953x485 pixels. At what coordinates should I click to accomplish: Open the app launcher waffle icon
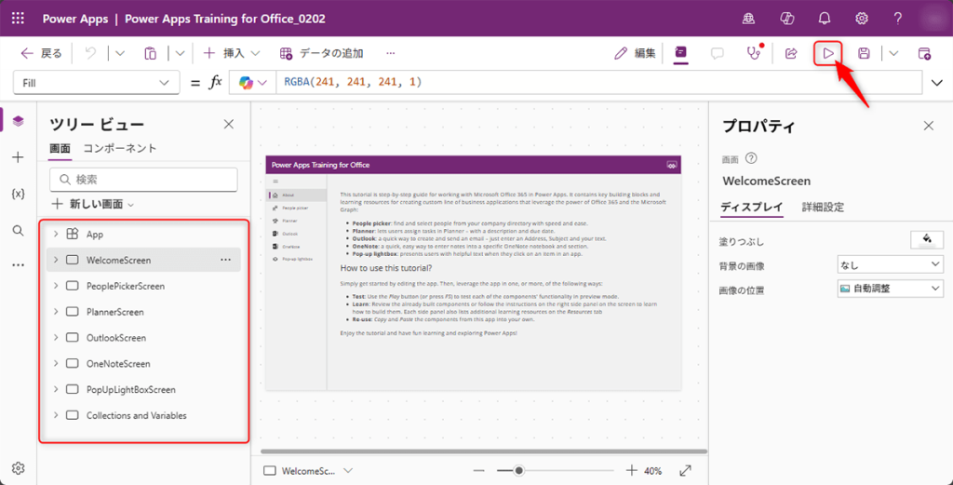click(x=19, y=19)
